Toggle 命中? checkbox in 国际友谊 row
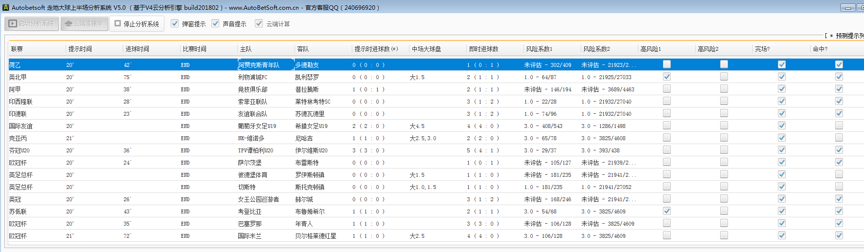This screenshot has height=252, width=864. [839, 126]
